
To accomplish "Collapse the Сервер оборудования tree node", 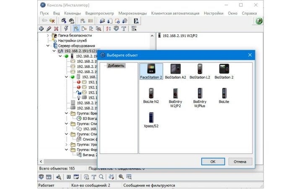I will [48, 46].
